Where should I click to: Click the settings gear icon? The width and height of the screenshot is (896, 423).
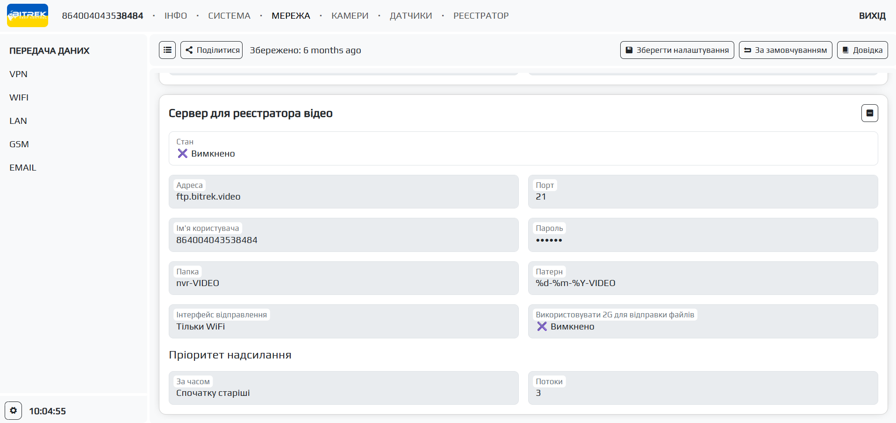[x=14, y=410]
